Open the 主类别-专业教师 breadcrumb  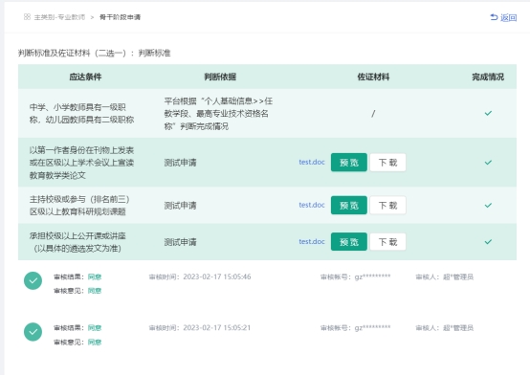pyautogui.click(x=59, y=17)
